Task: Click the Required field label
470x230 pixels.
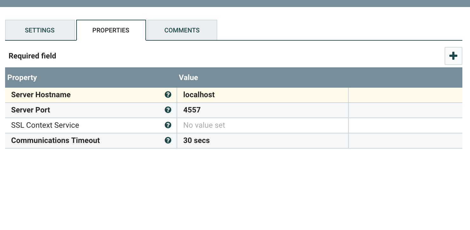Action: [32, 56]
